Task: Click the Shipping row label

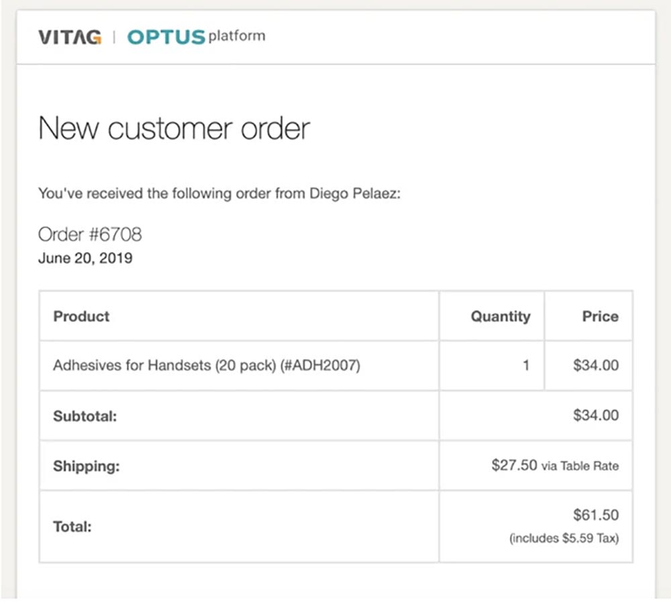Action: (x=86, y=466)
